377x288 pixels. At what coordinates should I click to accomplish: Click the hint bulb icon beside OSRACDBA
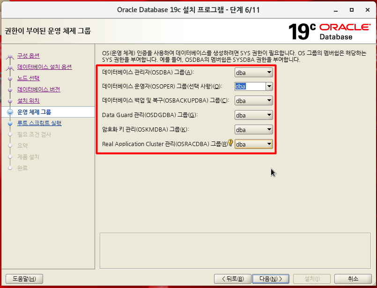pyautogui.click(x=230, y=142)
